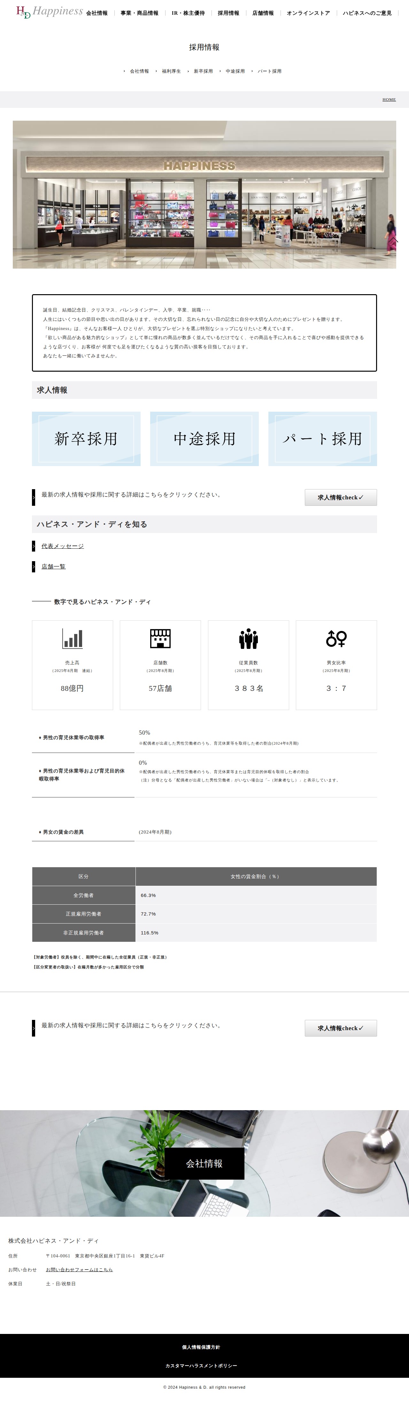Click arrow marker beside 代表メッセージ
This screenshot has height=1405, width=409.
tap(34, 546)
